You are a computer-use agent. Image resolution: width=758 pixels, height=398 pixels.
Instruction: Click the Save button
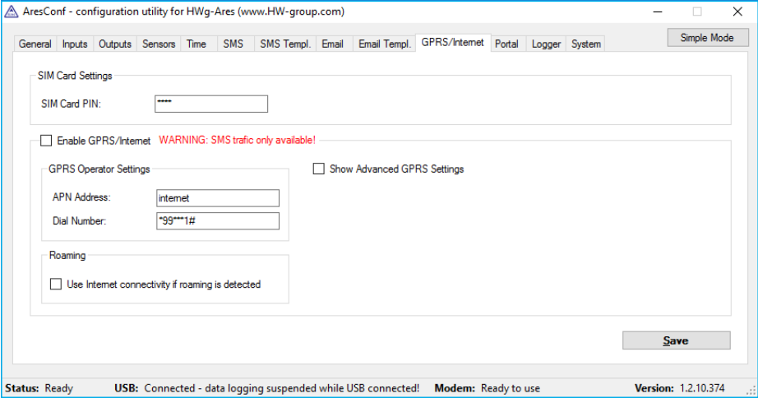coord(676,340)
